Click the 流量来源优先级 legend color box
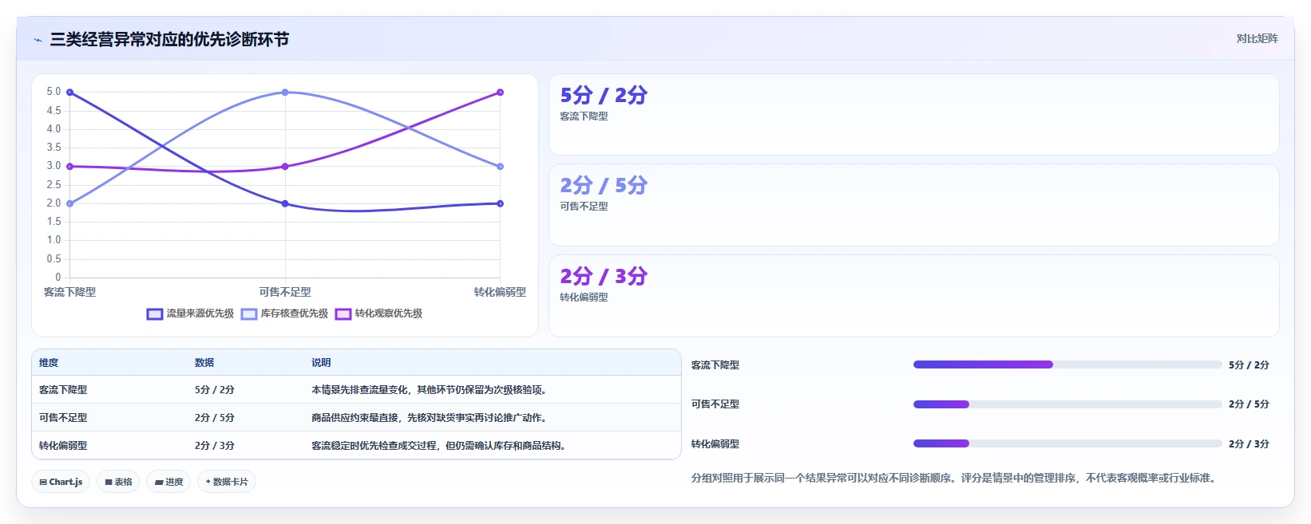The width and height of the screenshot is (1311, 524). (x=155, y=314)
